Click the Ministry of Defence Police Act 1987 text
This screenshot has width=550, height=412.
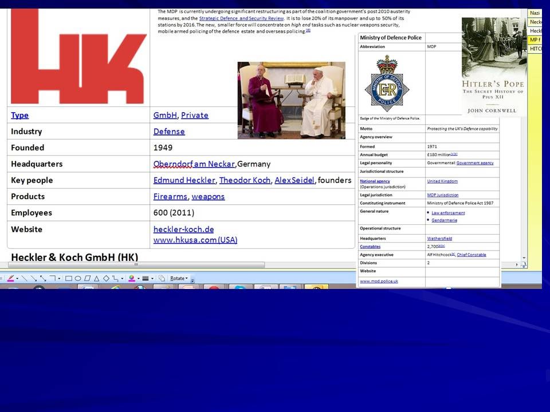pos(460,203)
